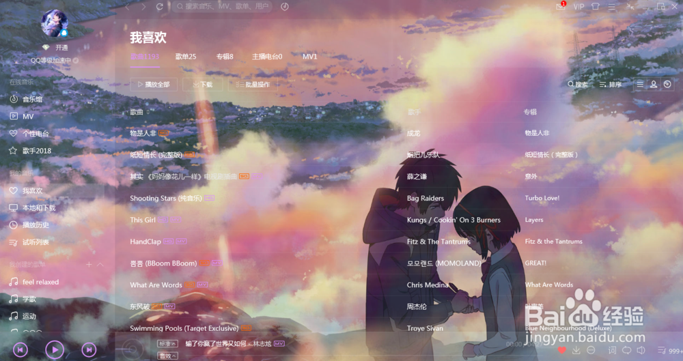This screenshot has height=361, width=683.
Task: Open the volume speaker control
Action: click(x=641, y=350)
